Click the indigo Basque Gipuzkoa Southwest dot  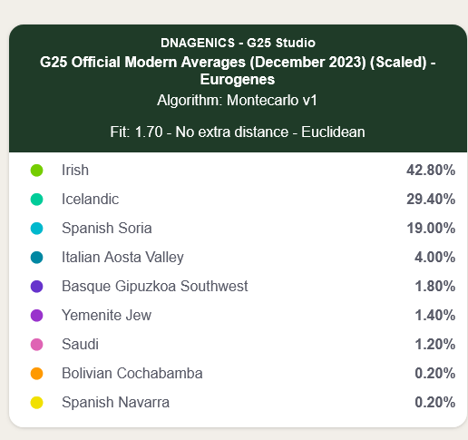click(x=36, y=287)
